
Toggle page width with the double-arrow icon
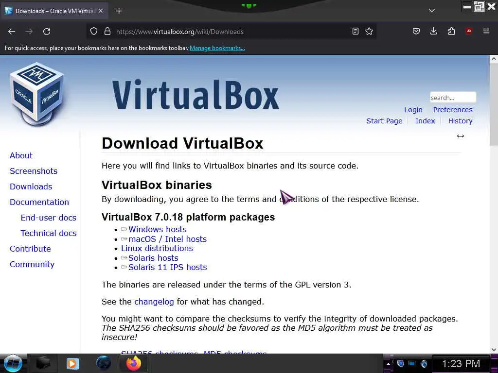coord(460,136)
